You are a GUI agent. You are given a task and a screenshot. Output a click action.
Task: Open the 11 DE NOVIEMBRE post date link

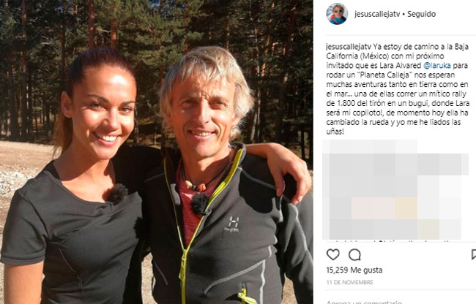350,282
